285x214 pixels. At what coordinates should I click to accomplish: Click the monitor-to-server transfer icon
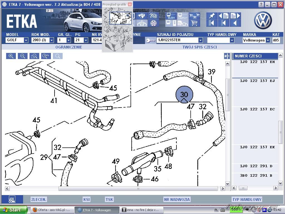171,23
